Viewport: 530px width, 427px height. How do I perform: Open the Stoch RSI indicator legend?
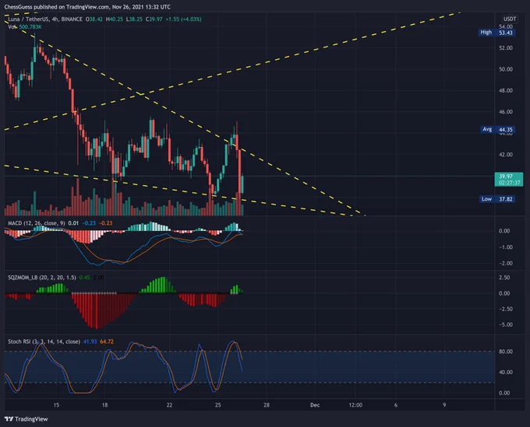[x=44, y=341]
